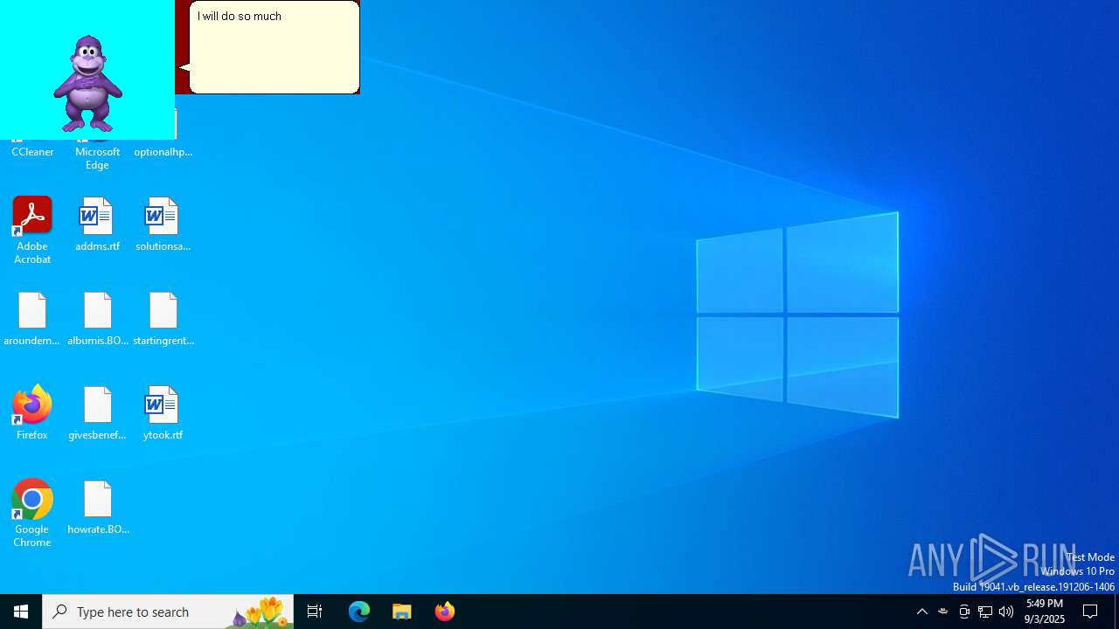Image resolution: width=1119 pixels, height=629 pixels.
Task: Focus the 'Type here to search' box
Action: point(168,612)
